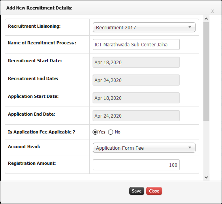
Task: Click the scrollbar down arrow
Action: click(x=206, y=177)
